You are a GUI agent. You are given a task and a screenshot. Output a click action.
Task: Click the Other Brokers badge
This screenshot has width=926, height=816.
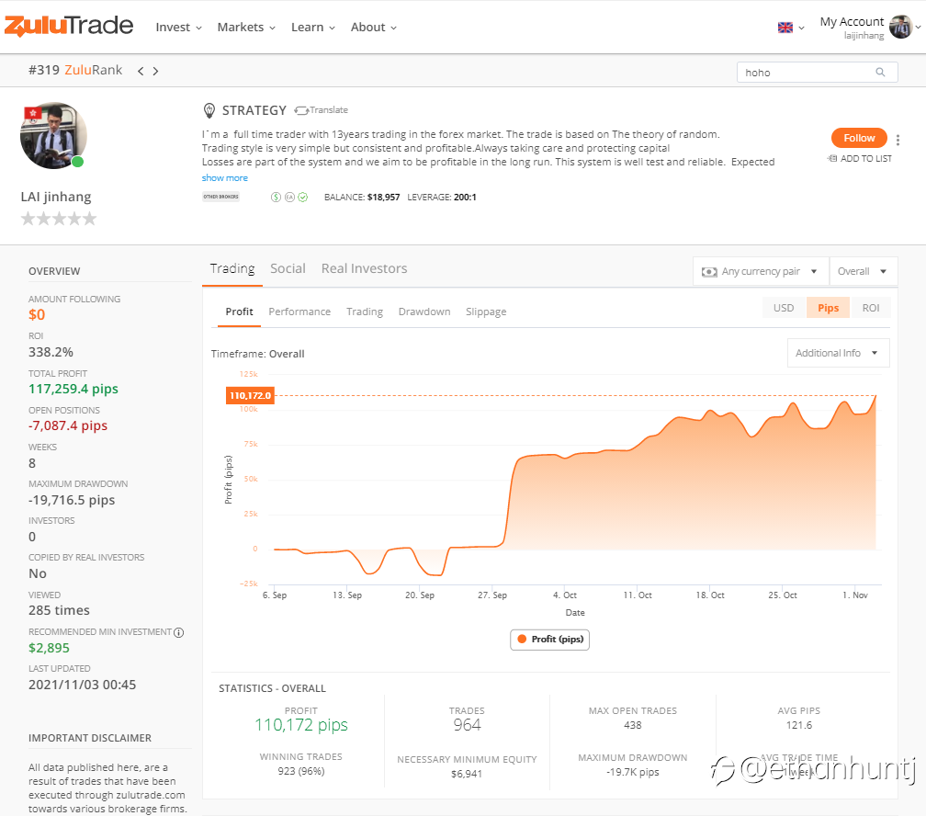click(x=220, y=197)
